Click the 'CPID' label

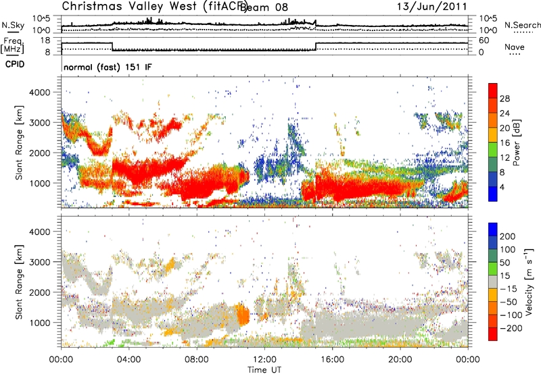tap(15, 64)
